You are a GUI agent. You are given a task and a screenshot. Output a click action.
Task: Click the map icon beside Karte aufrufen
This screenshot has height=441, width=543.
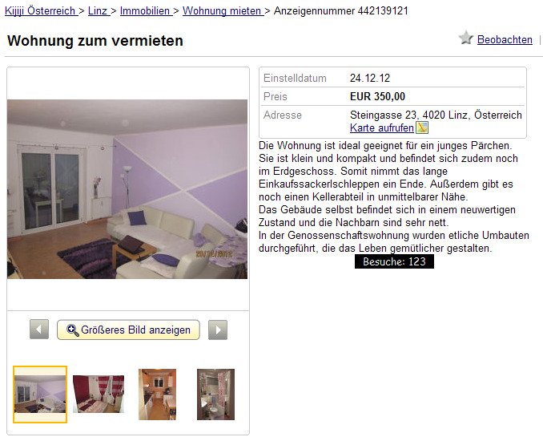[422, 127]
